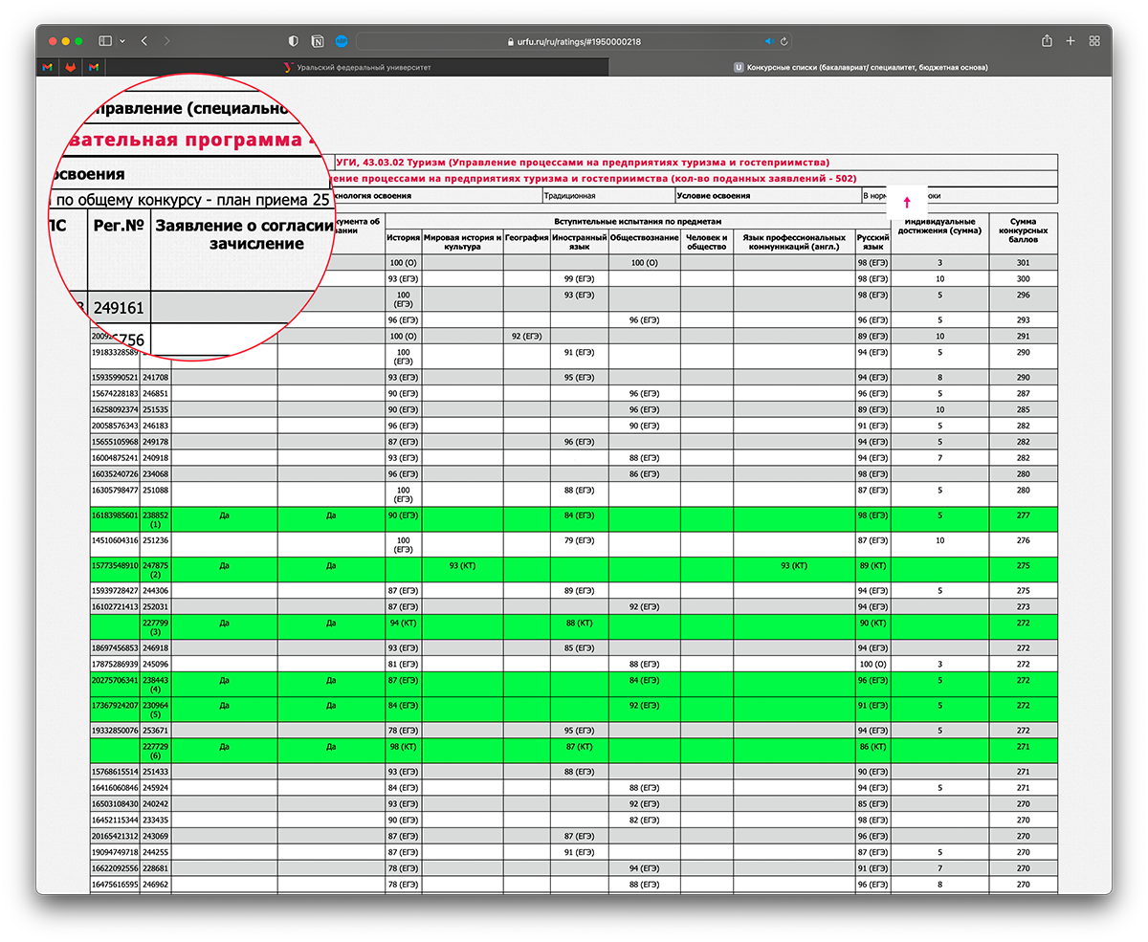Image resolution: width=1148 pixels, height=942 pixels.
Task: Open the Share menu icon
Action: (x=1047, y=41)
